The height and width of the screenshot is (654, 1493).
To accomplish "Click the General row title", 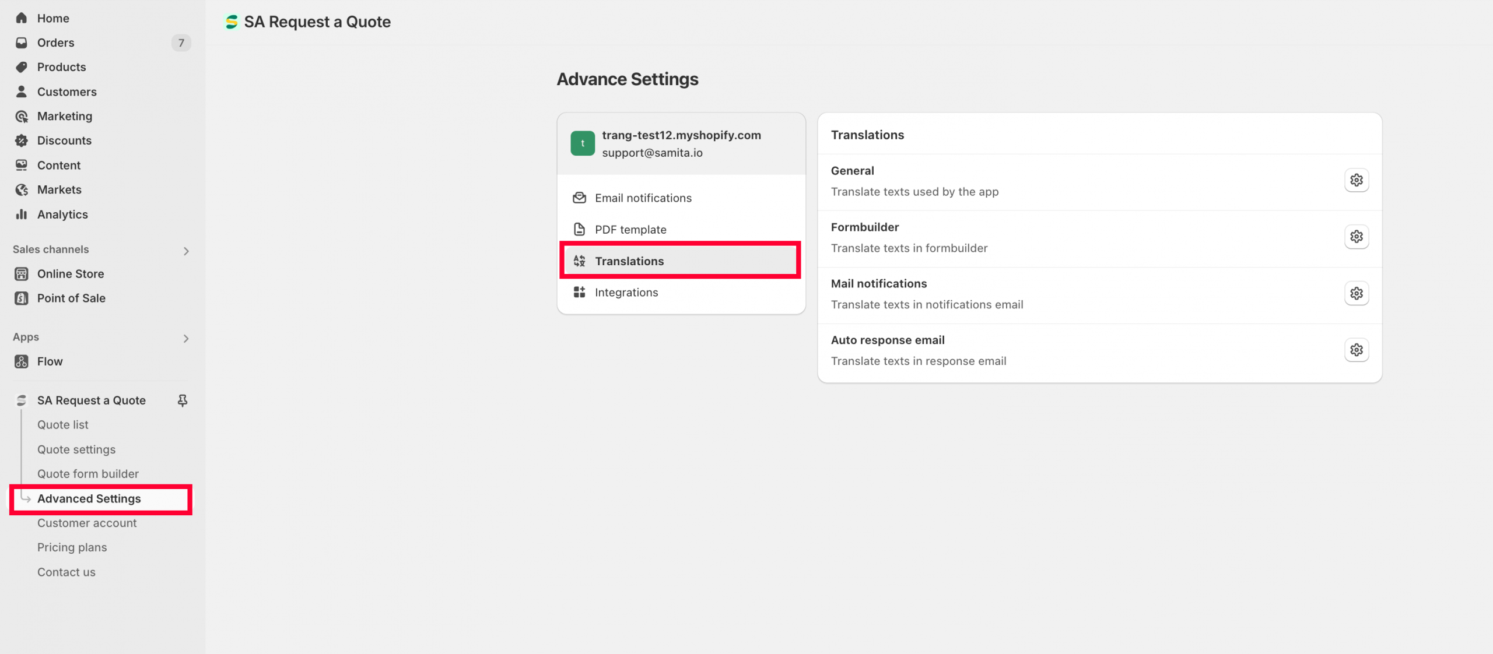I will (x=853, y=171).
